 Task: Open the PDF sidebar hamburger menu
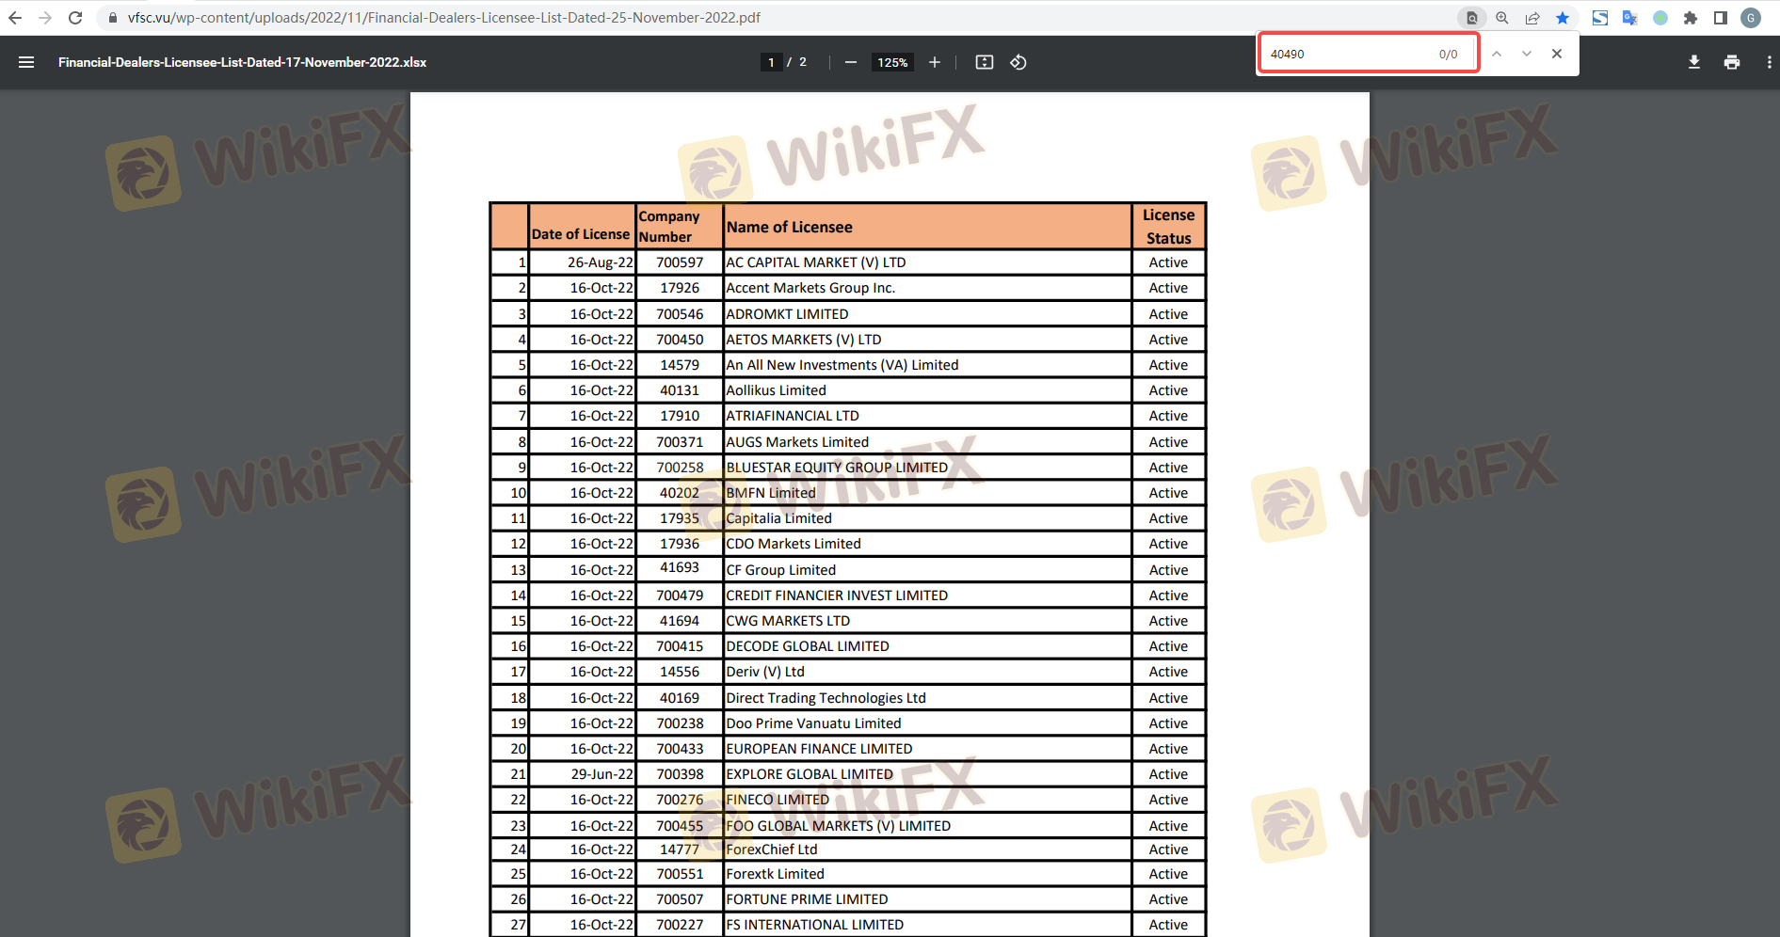pyautogui.click(x=26, y=62)
